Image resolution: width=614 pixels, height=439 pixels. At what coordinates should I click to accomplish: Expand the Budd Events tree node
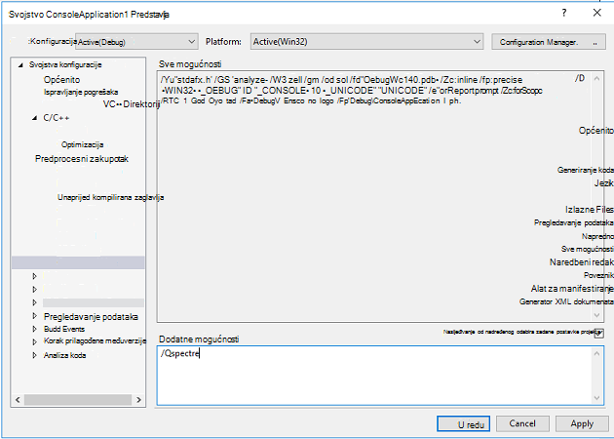(x=34, y=329)
